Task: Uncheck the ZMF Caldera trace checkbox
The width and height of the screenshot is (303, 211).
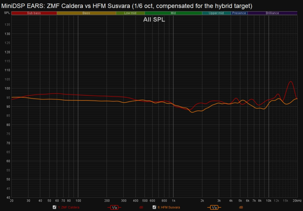Action: 54,207
